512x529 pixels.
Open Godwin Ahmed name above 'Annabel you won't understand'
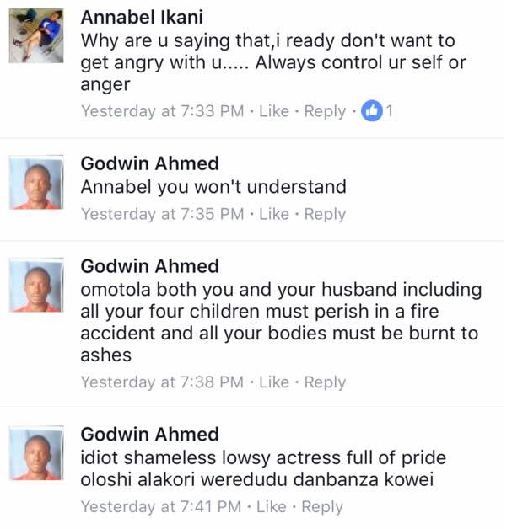coord(149,163)
